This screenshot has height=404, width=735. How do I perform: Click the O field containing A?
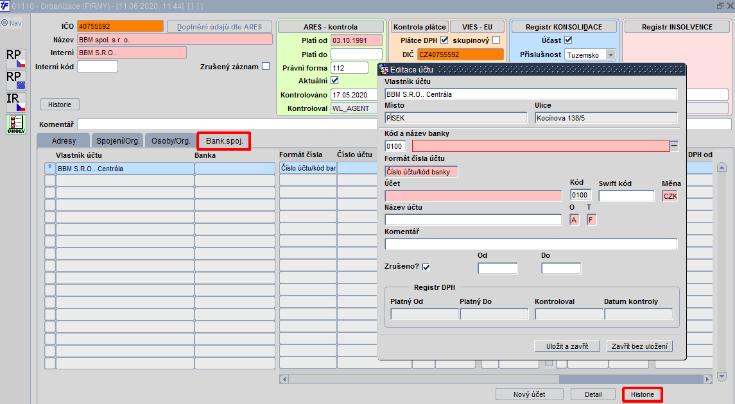click(x=575, y=219)
